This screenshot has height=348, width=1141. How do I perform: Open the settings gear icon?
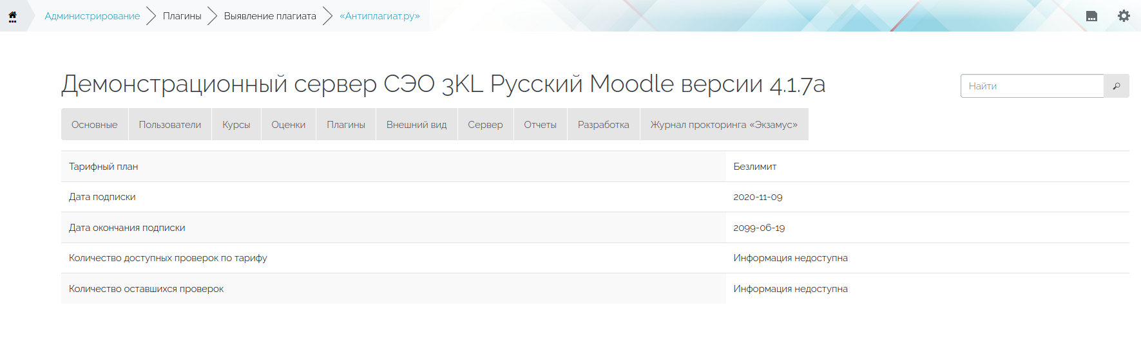pyautogui.click(x=1124, y=16)
